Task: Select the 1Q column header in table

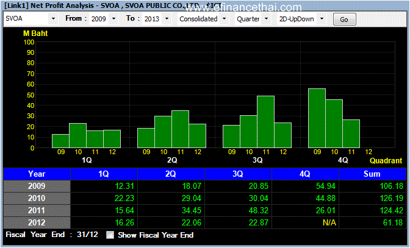Action: tap(104, 174)
